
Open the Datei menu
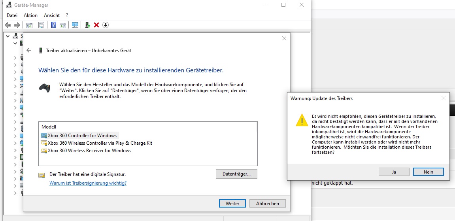(x=12, y=15)
